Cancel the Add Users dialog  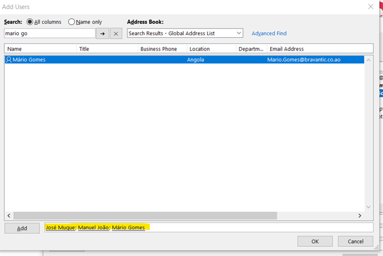click(356, 241)
